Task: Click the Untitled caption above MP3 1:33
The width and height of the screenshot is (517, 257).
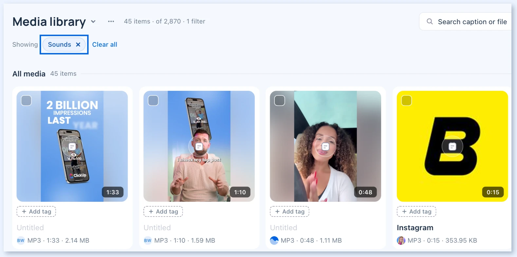Action: (30, 228)
